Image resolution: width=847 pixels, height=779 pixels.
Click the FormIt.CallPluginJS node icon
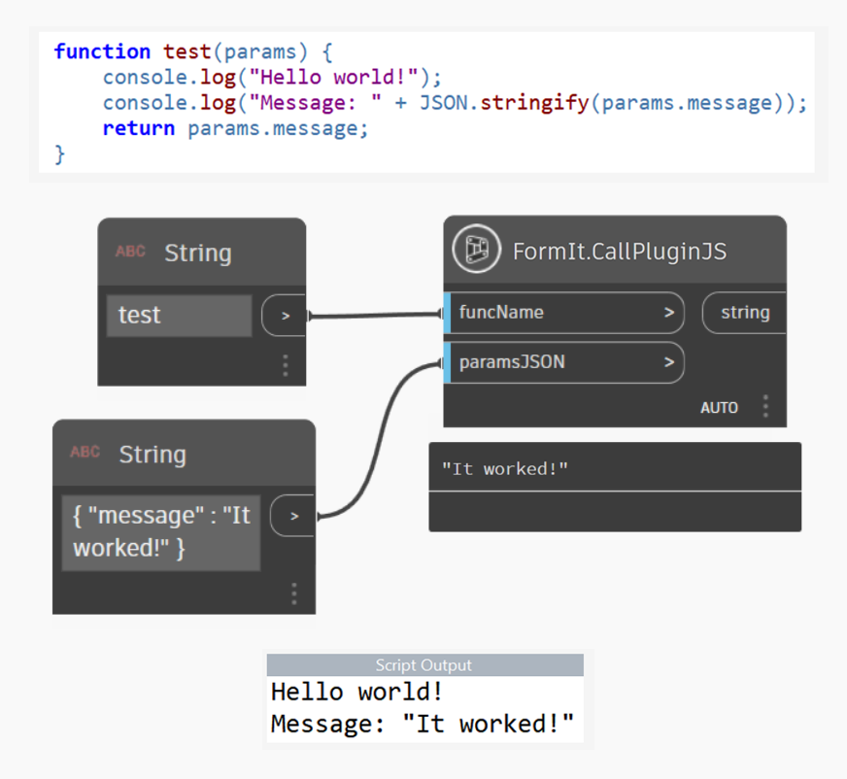pos(476,249)
